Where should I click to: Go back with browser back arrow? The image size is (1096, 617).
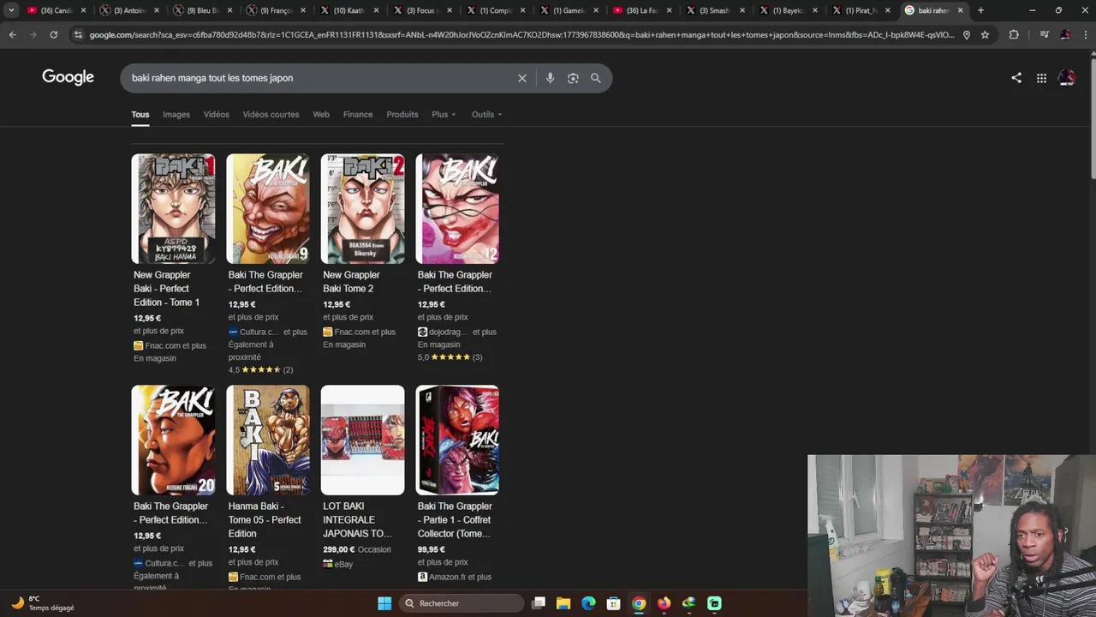click(12, 34)
